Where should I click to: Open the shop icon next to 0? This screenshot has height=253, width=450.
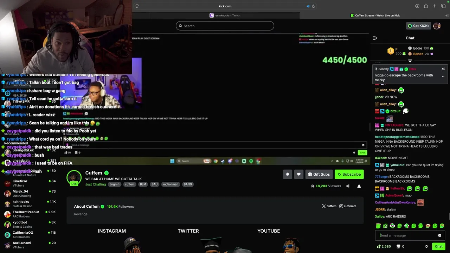(x=398, y=247)
